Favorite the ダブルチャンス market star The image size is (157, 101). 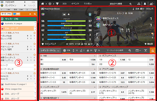pos(100,56)
